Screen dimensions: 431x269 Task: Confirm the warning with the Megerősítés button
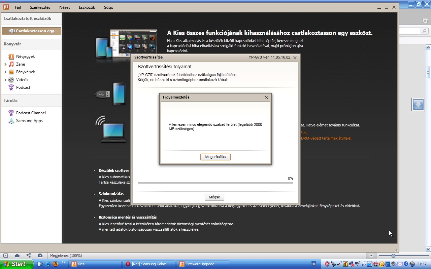coord(215,157)
